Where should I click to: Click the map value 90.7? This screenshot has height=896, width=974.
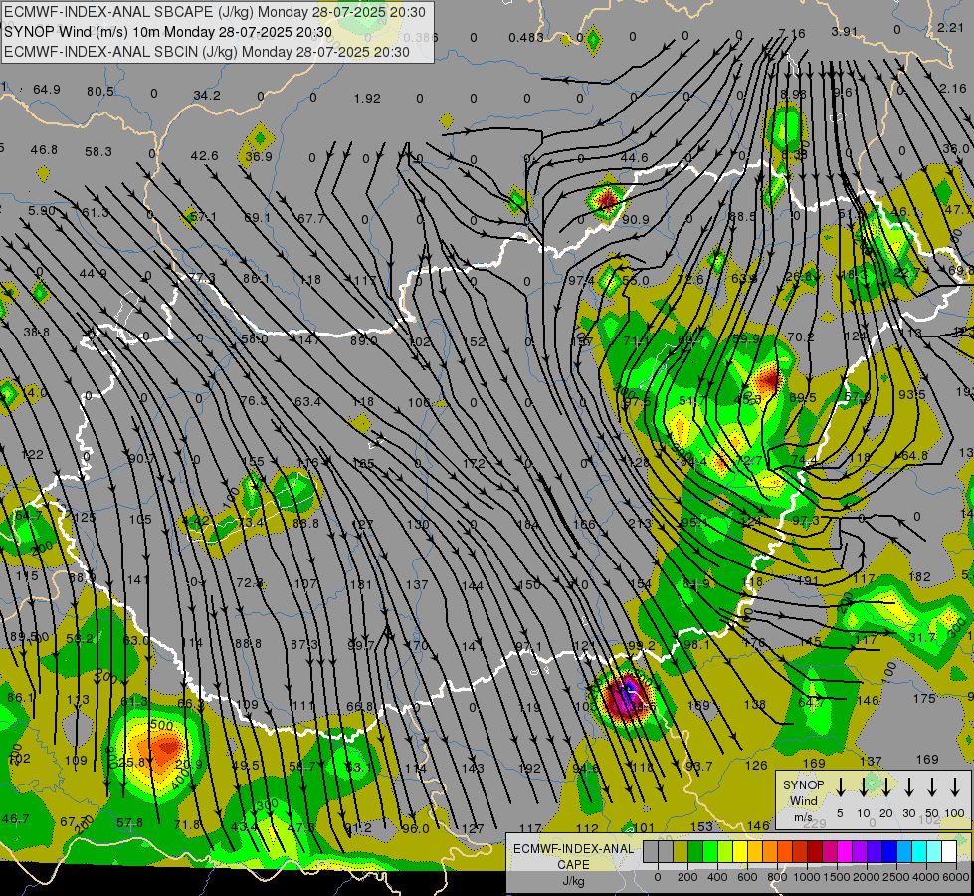pos(142,459)
